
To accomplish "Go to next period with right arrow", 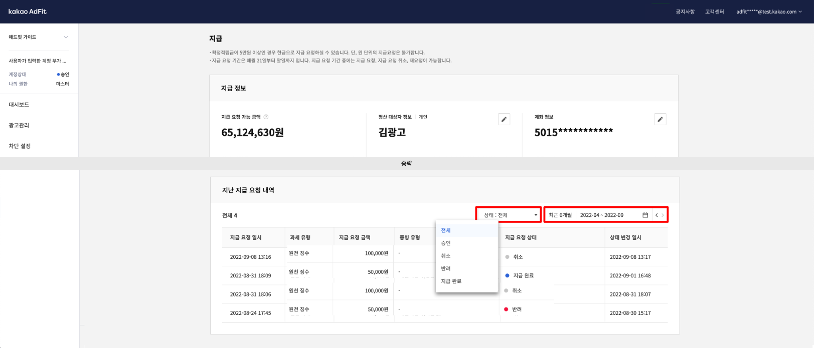I will point(663,215).
